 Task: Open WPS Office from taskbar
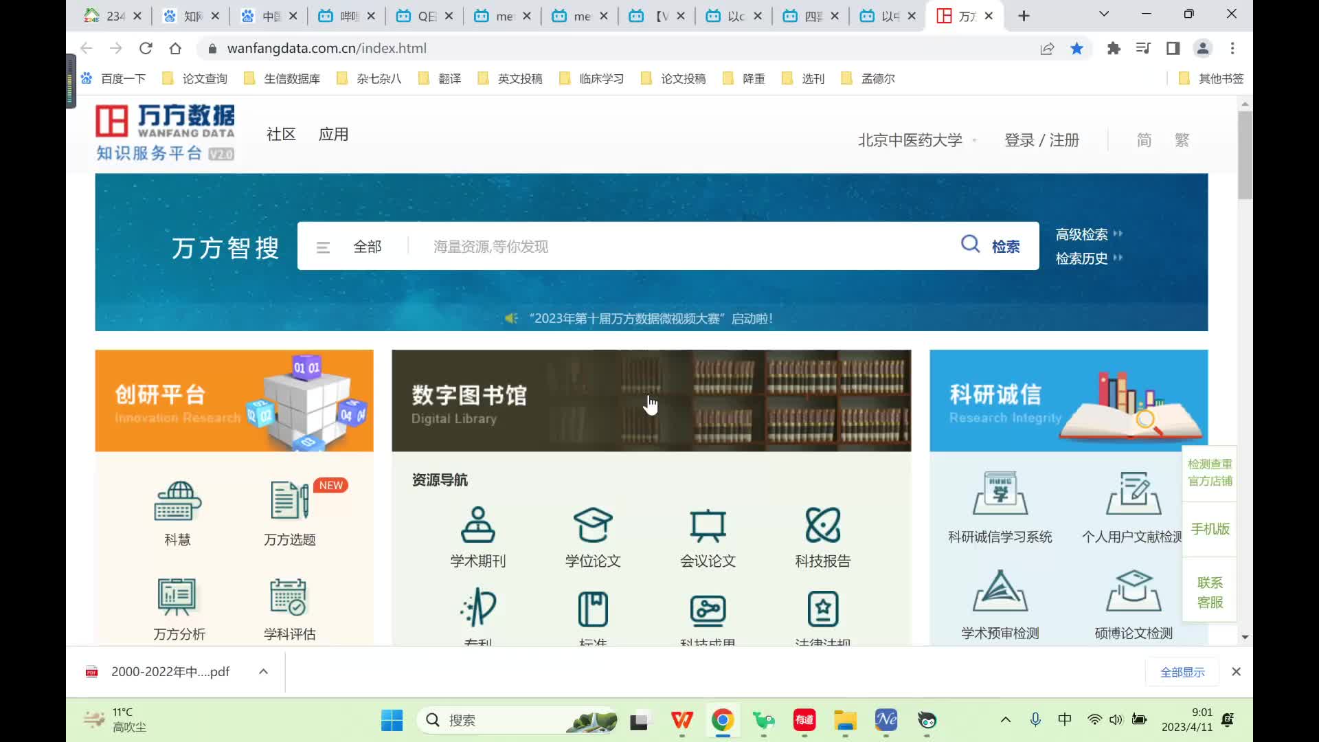(x=681, y=720)
